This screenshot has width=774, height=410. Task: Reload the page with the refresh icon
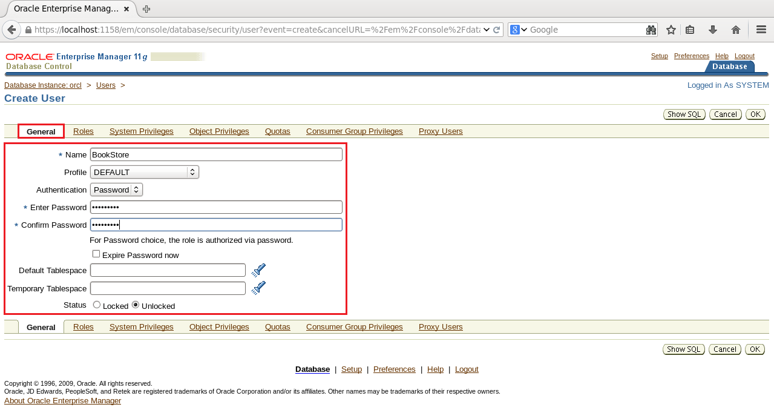[496, 30]
